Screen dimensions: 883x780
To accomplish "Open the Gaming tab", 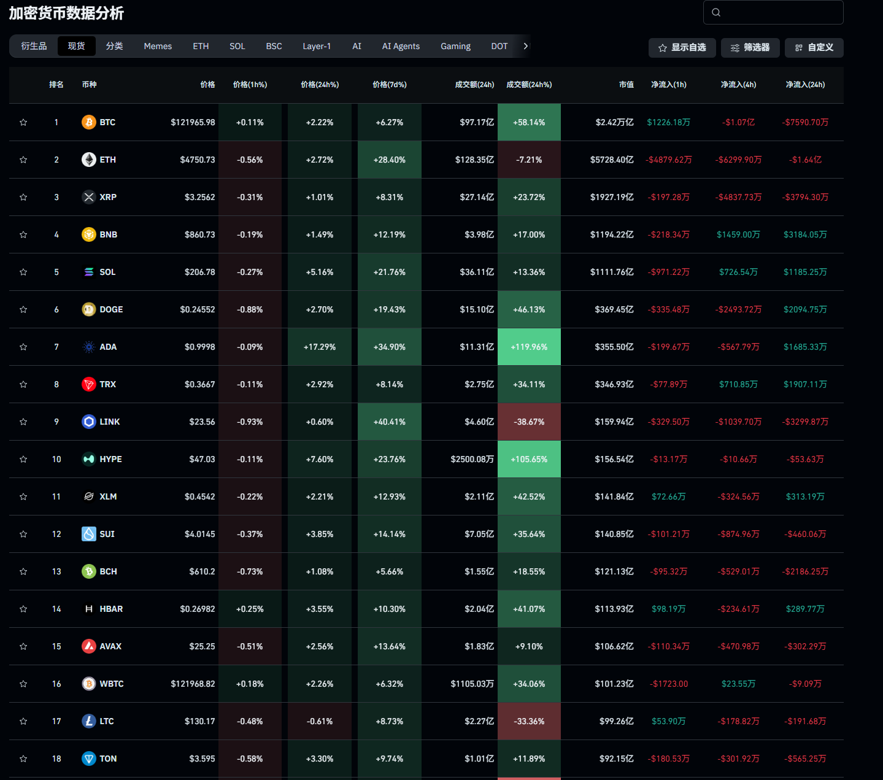I will (455, 46).
